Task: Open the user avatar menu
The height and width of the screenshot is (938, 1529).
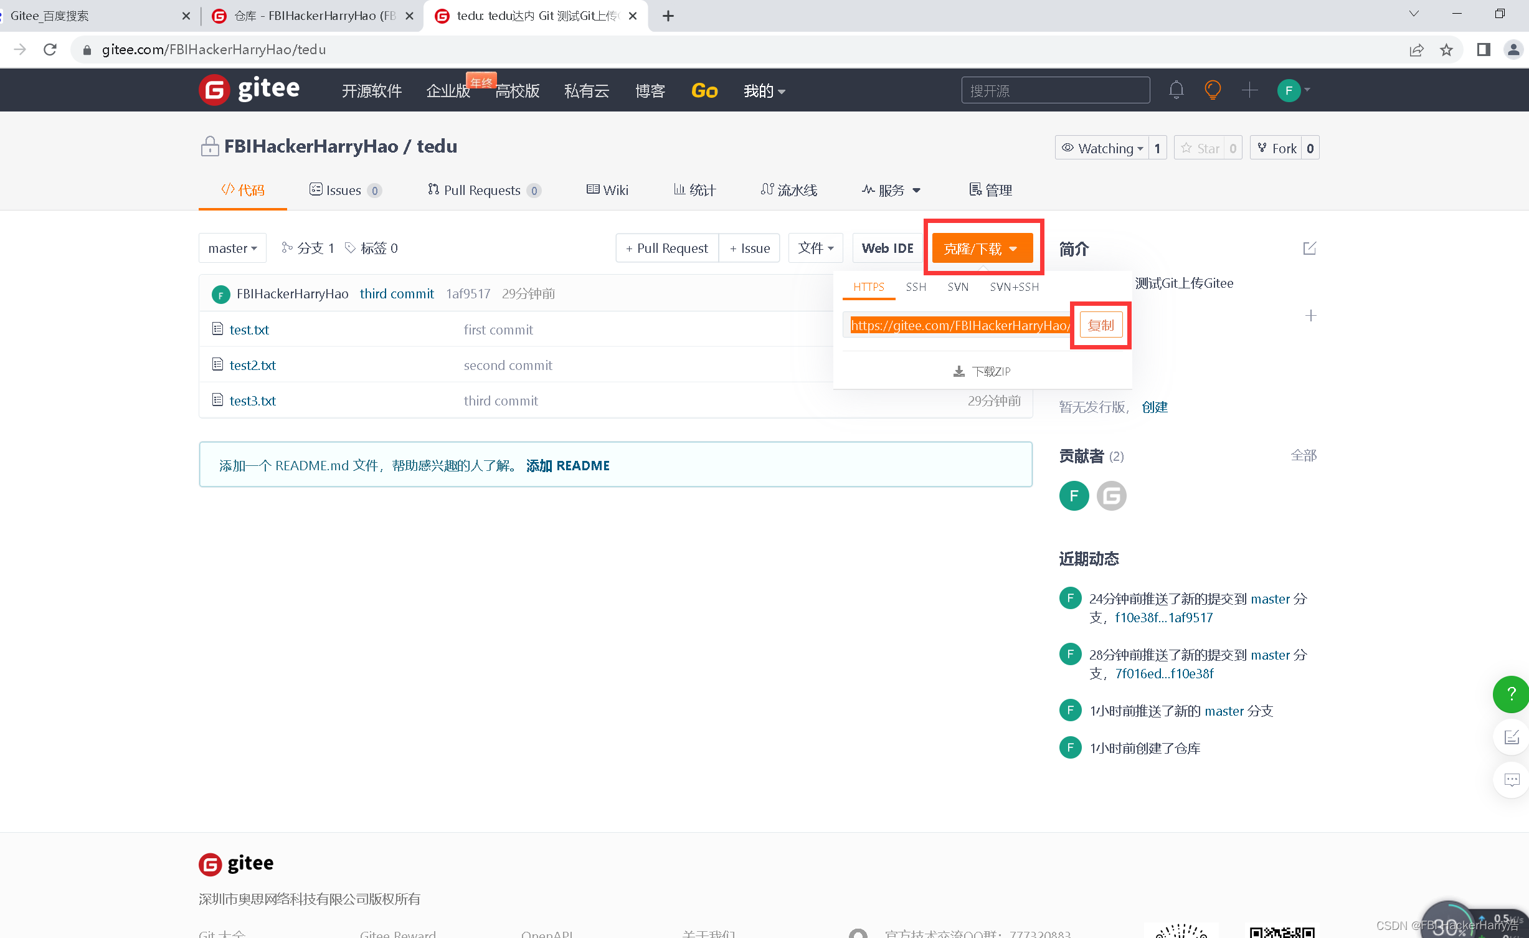Action: [1293, 90]
